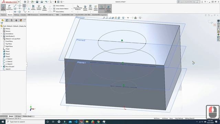Select the Line sketch tool
Viewport: 220px width, 124px height.
[x=15, y=6]
